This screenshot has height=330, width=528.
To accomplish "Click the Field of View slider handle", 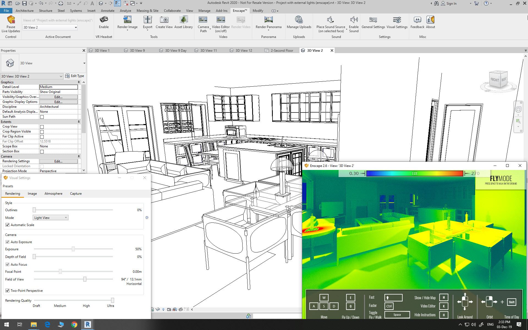I will tap(85, 279).
